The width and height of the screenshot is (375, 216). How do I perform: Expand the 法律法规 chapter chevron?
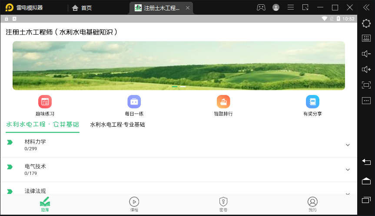pyautogui.click(x=348, y=193)
